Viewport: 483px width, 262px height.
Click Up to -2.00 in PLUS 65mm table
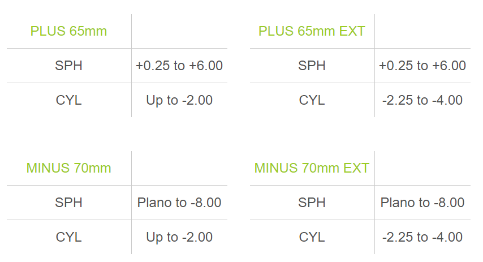(x=179, y=100)
